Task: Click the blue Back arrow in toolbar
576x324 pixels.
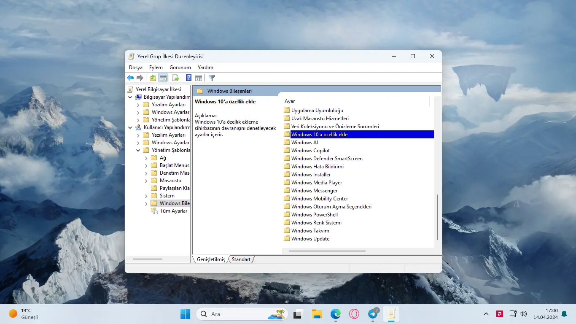Action: coord(130,78)
